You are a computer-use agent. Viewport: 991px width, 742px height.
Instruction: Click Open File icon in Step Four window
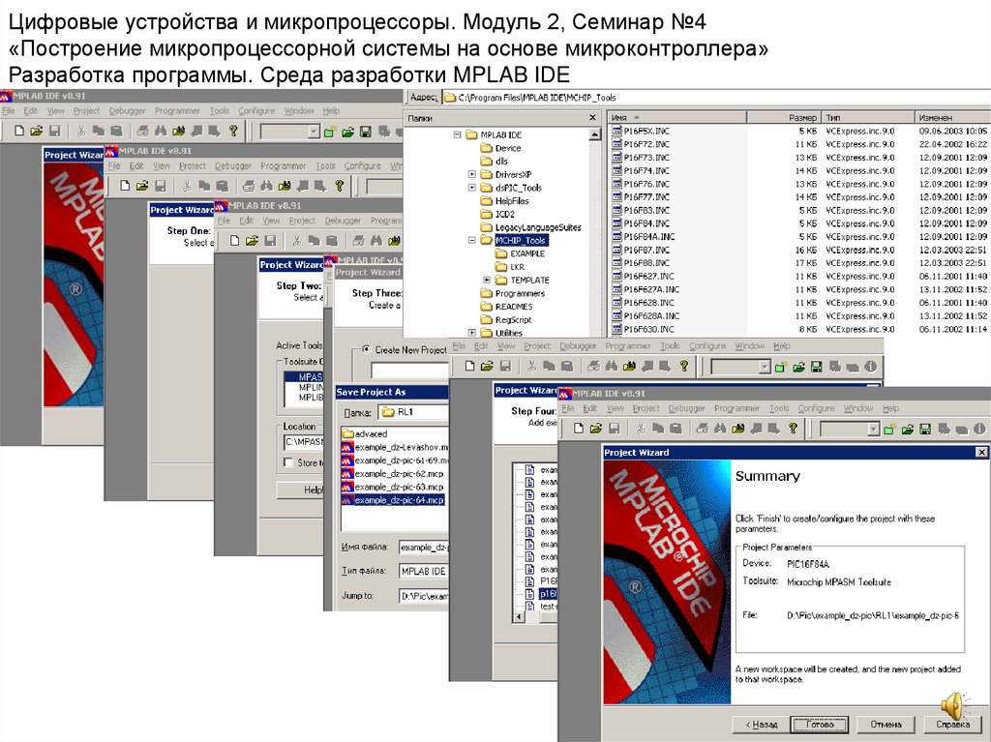tap(487, 366)
